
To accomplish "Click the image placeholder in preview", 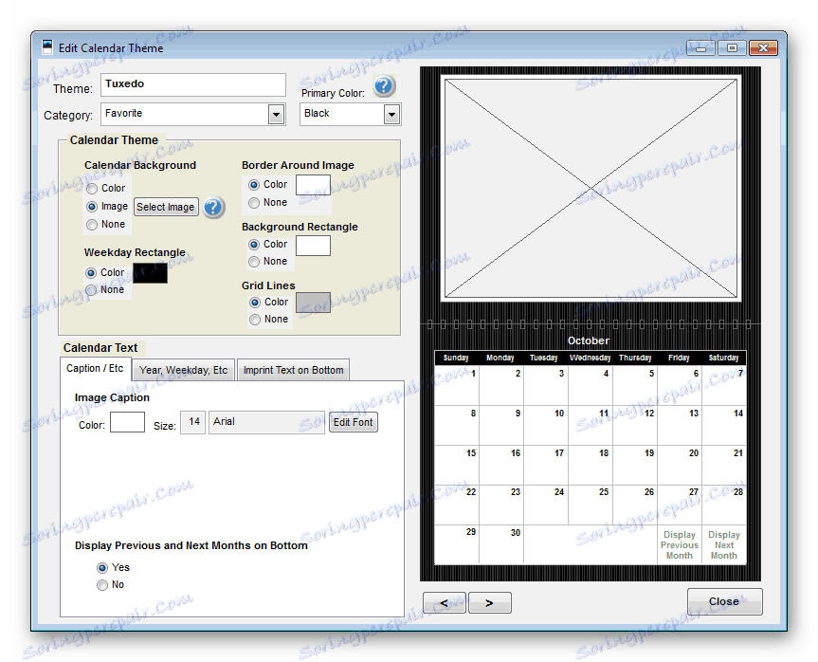I will pyautogui.click(x=591, y=188).
